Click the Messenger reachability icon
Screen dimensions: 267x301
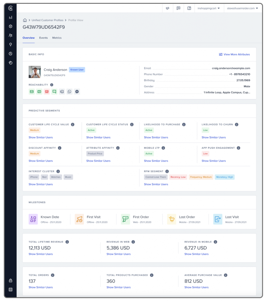pos(77,92)
